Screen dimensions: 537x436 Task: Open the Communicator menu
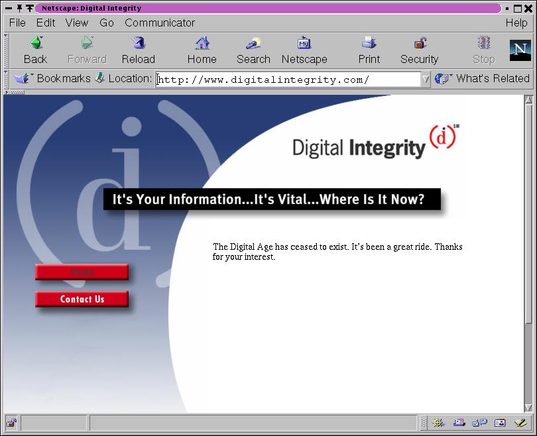[x=160, y=23]
